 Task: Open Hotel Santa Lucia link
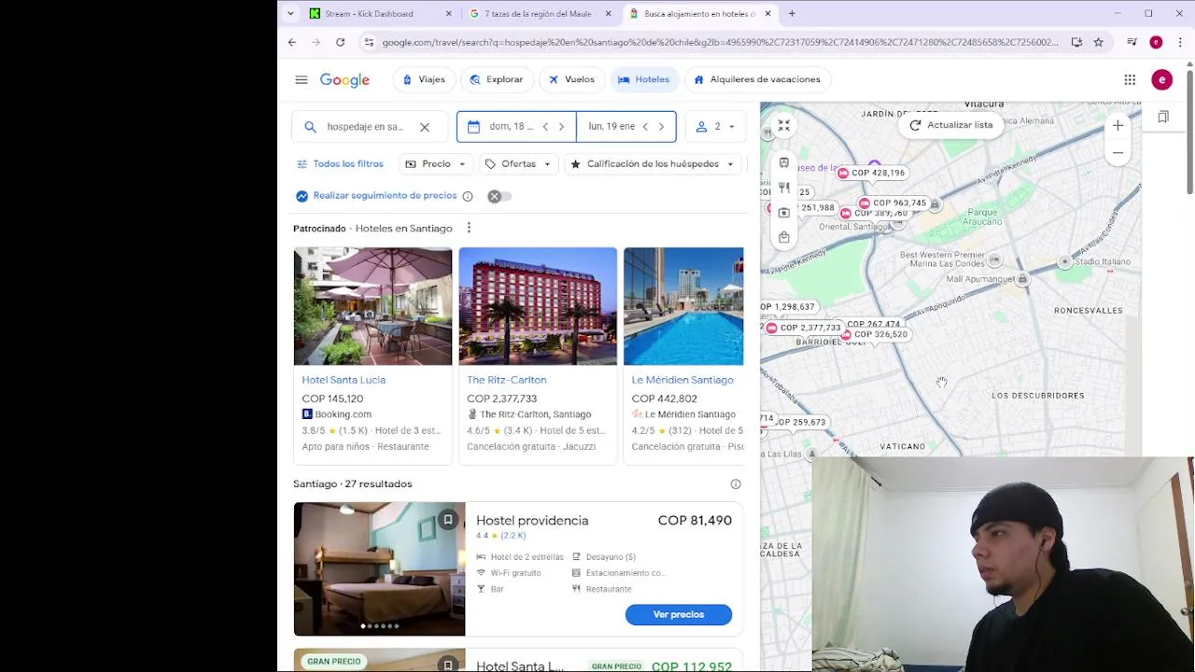344,380
